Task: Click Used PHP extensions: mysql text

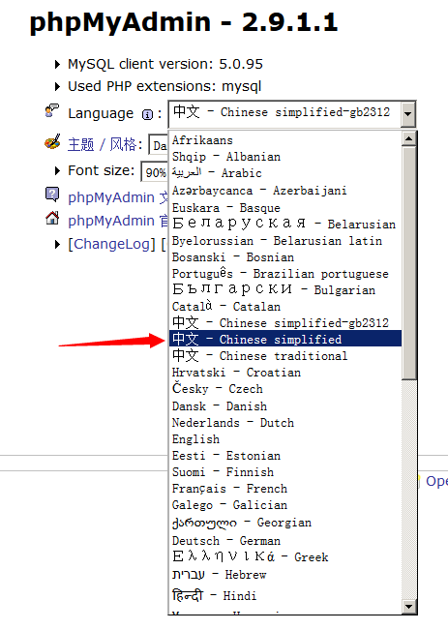Action: 164,86
